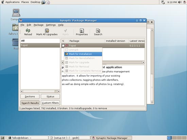The width and height of the screenshot is (187, 140).
Task: Select 'All' in the filter list
Action: click(40, 41)
